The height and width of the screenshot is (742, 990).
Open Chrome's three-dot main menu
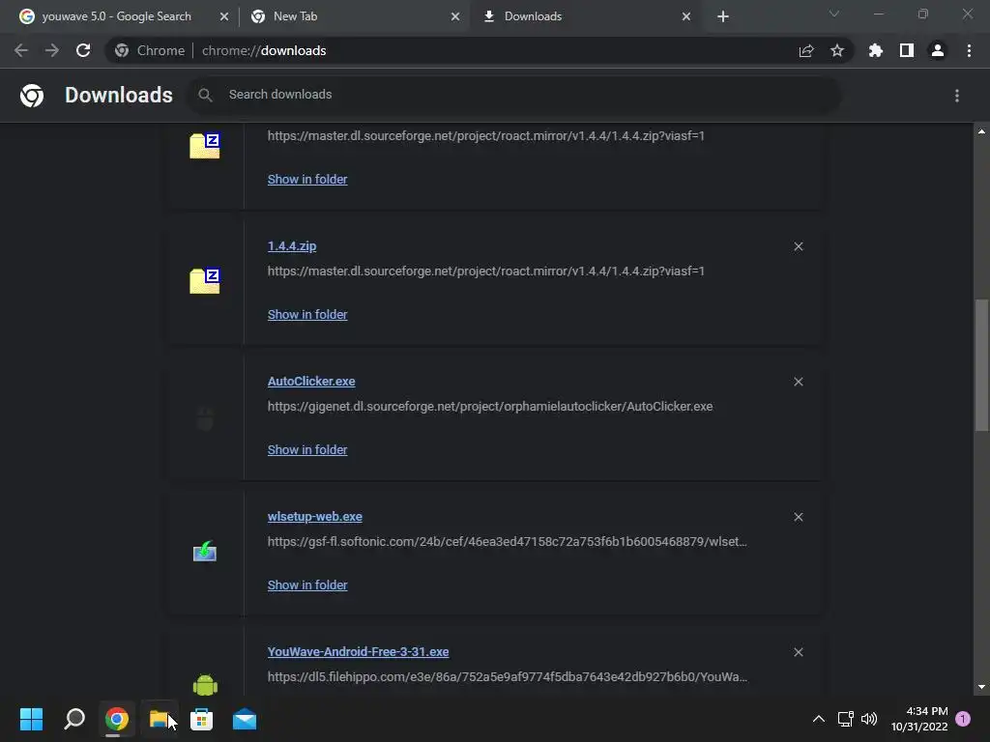(x=969, y=50)
